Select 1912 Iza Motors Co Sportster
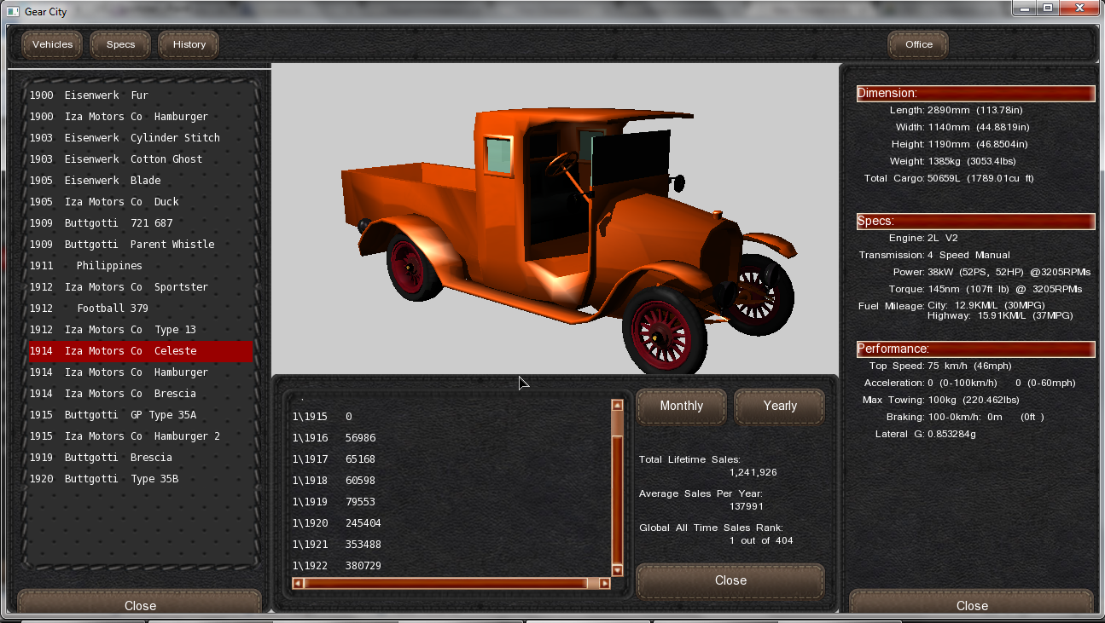This screenshot has width=1105, height=623. [119, 287]
